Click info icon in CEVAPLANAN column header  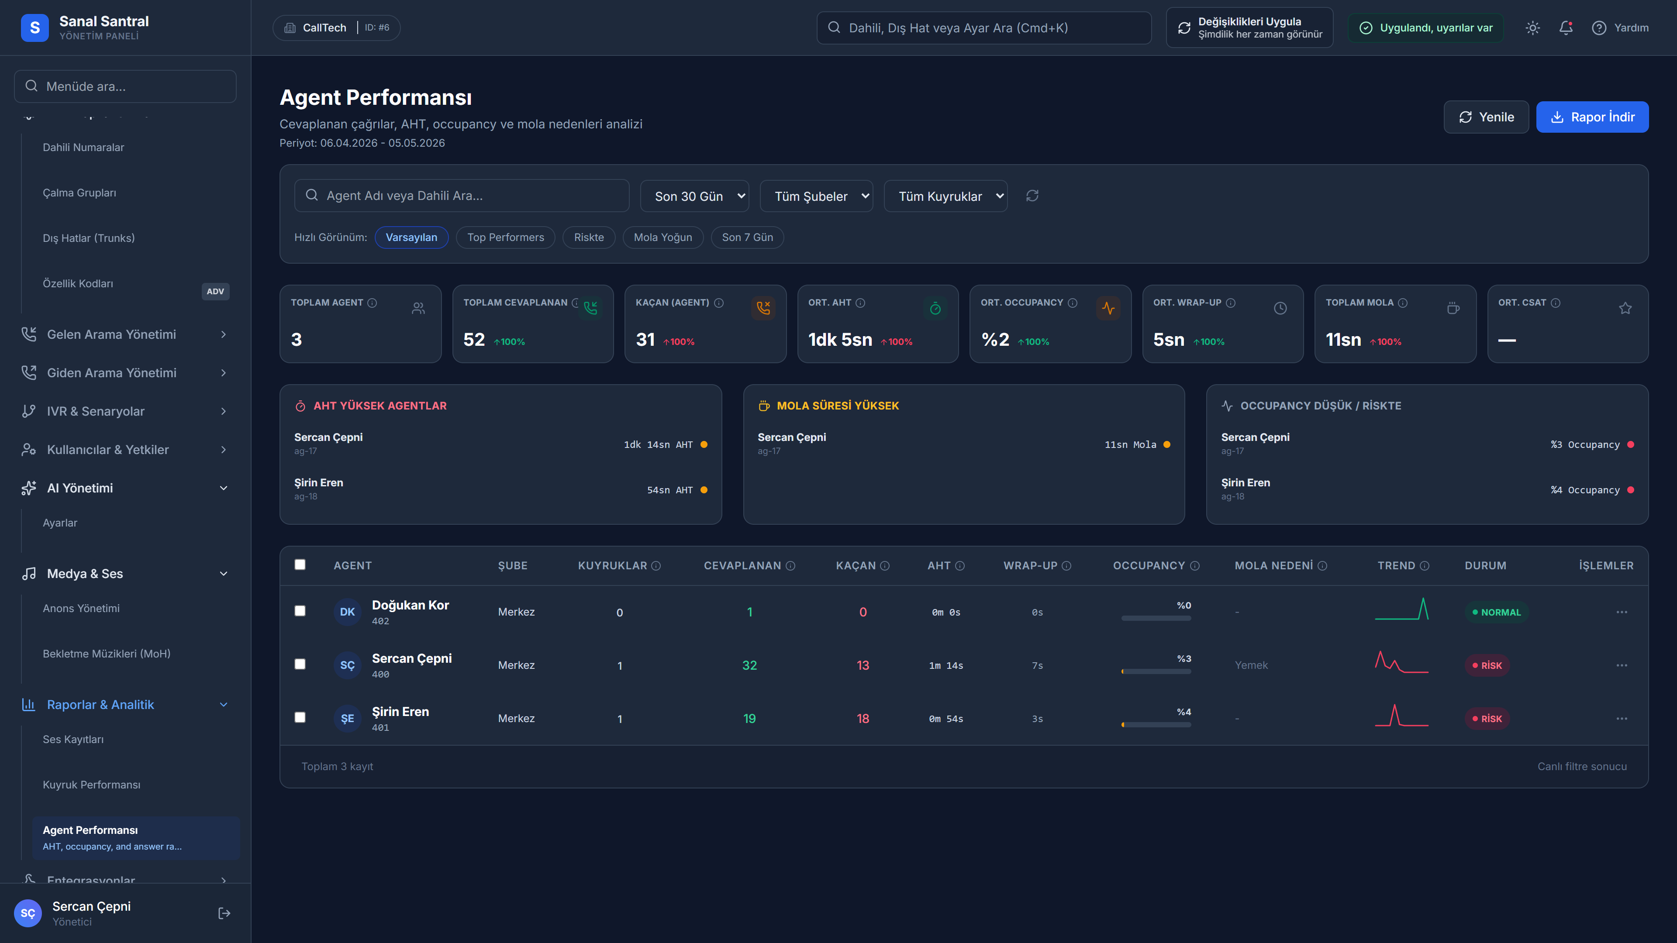click(790, 565)
